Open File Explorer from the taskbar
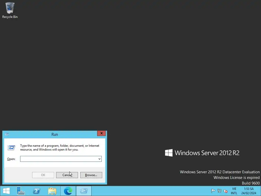This screenshot has height=196, width=261. (x=52, y=191)
